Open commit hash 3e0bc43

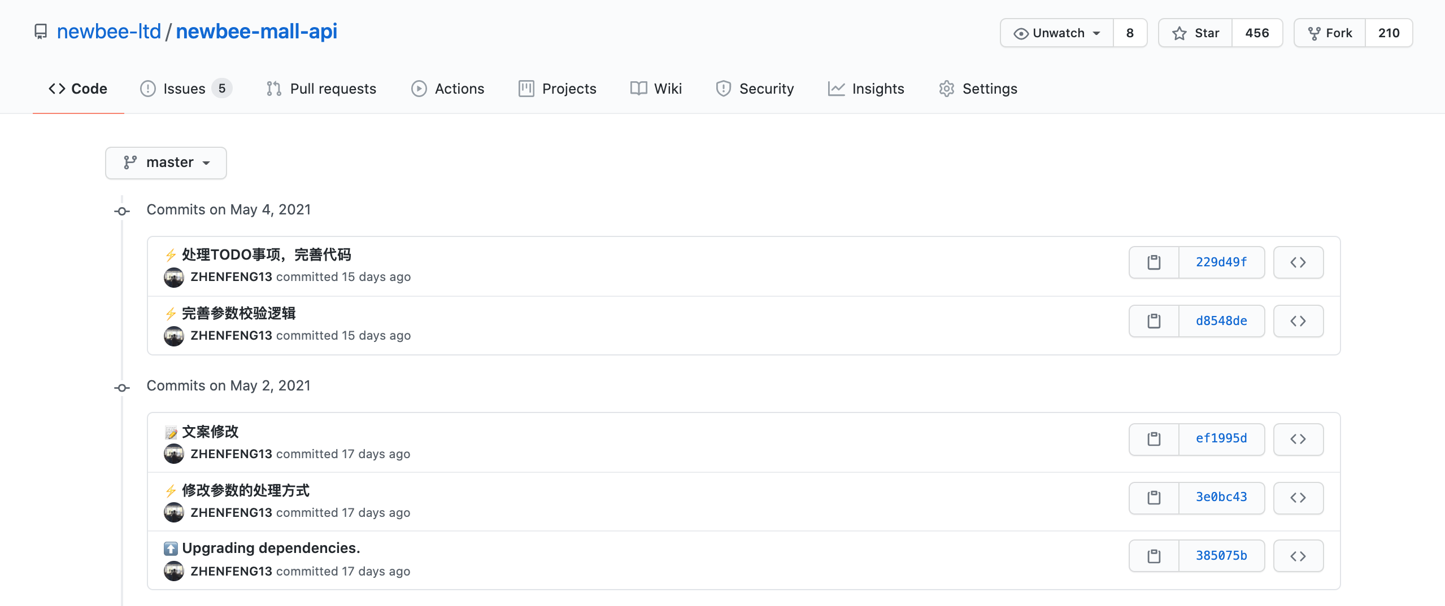(x=1221, y=498)
